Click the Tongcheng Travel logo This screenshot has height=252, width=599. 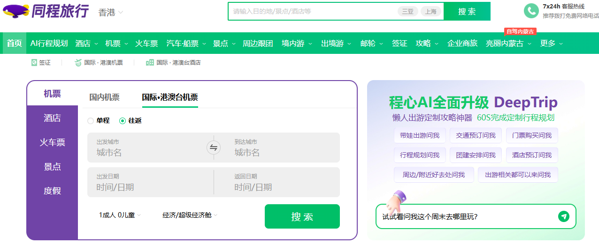click(46, 11)
